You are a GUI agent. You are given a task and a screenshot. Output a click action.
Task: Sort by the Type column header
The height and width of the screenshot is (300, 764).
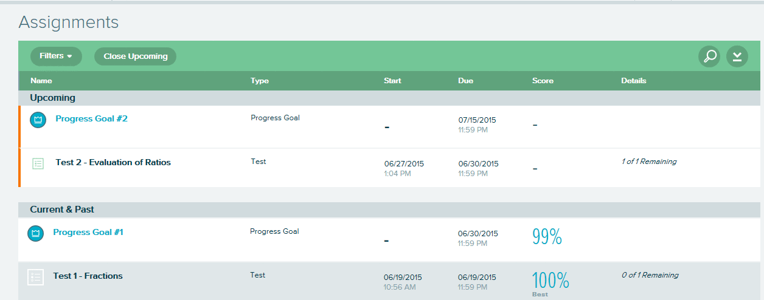click(x=260, y=81)
